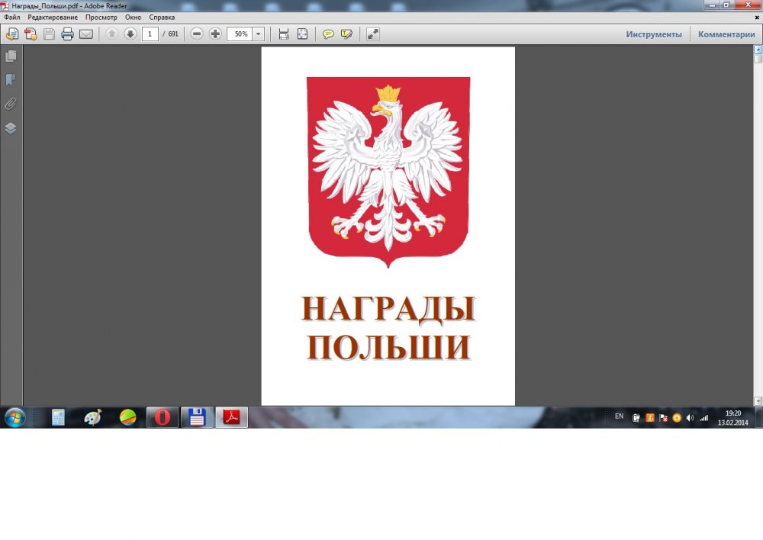Zoom out with the minus button
The image size is (763, 540).
(x=197, y=34)
